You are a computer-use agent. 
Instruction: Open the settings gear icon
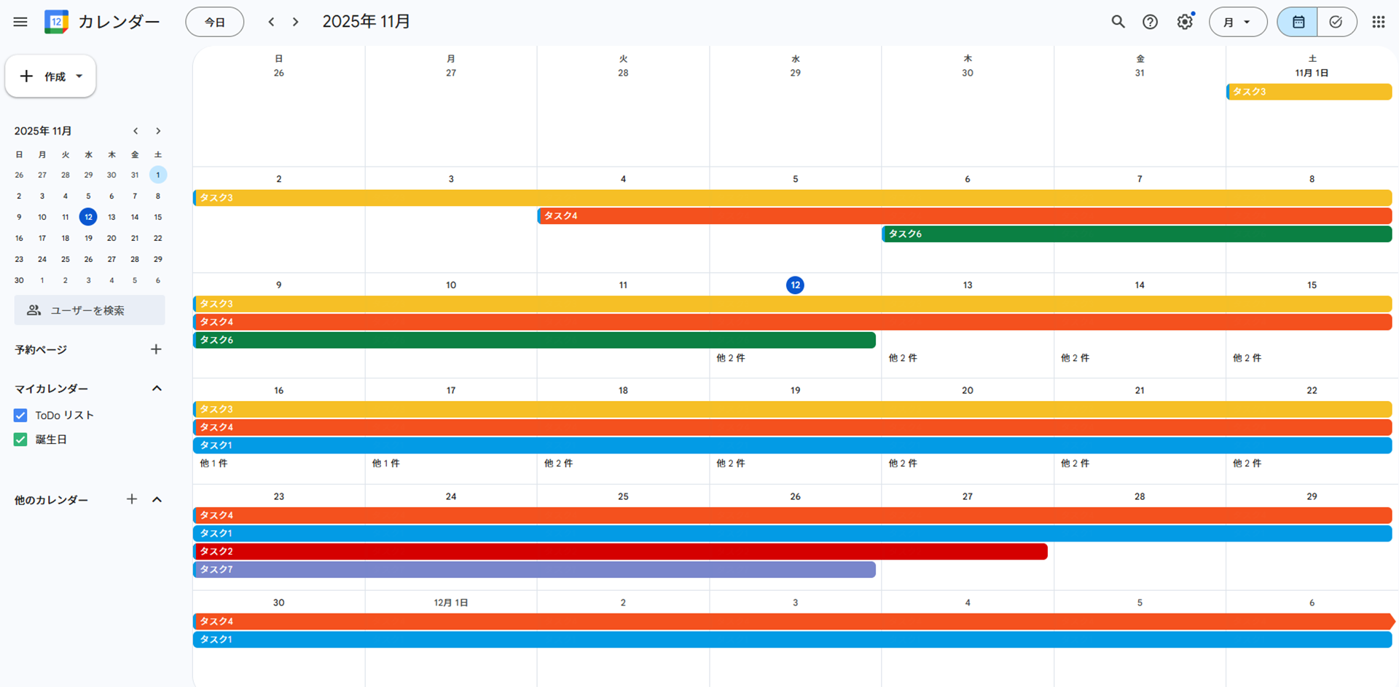pyautogui.click(x=1185, y=22)
